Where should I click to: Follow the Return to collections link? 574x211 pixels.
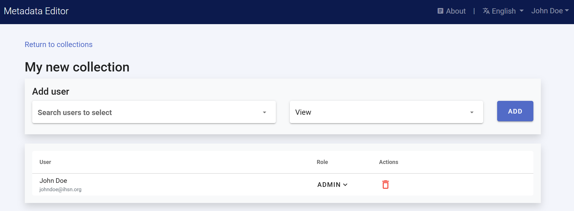point(59,45)
